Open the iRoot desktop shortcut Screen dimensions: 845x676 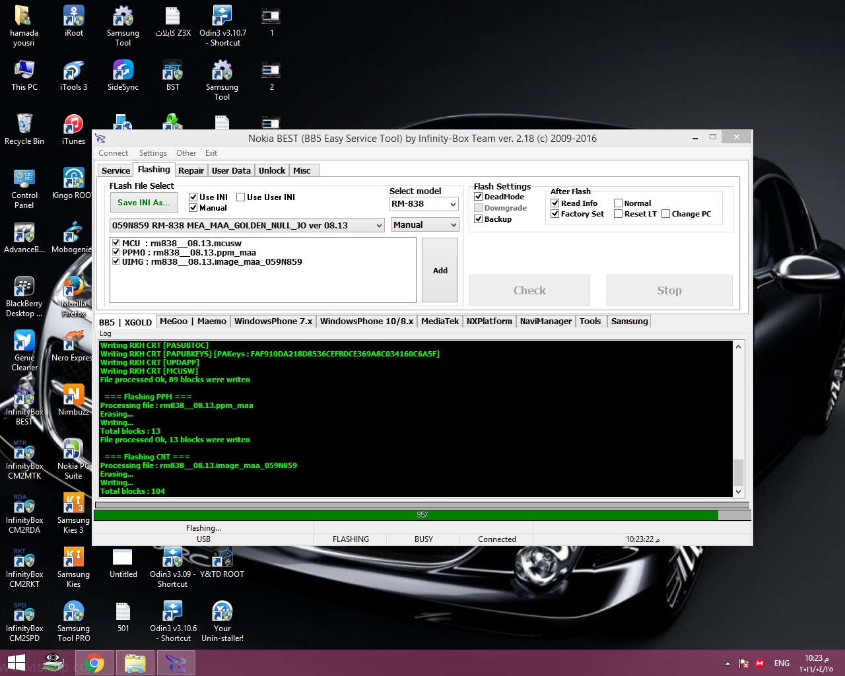tap(73, 21)
